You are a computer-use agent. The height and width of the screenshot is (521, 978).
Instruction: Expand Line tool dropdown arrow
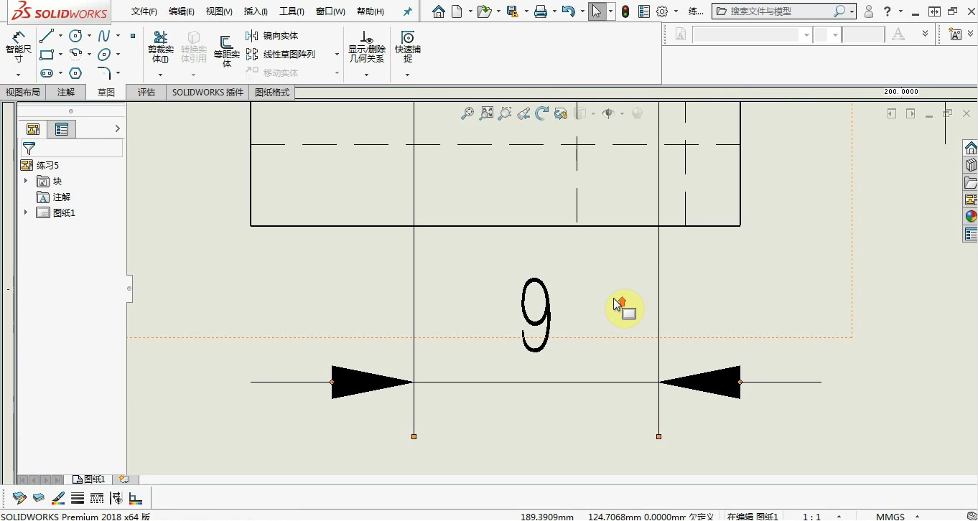pyautogui.click(x=60, y=36)
